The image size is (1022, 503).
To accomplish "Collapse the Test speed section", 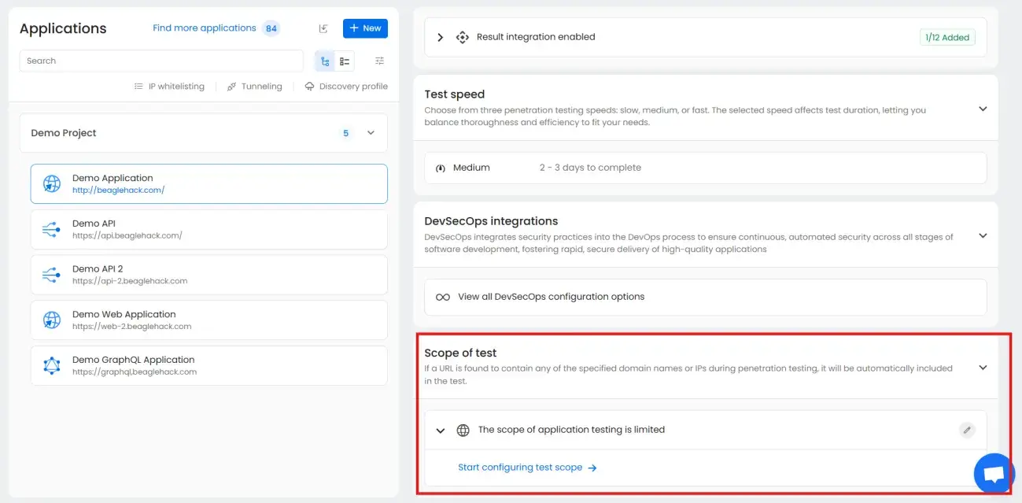I will [982, 109].
